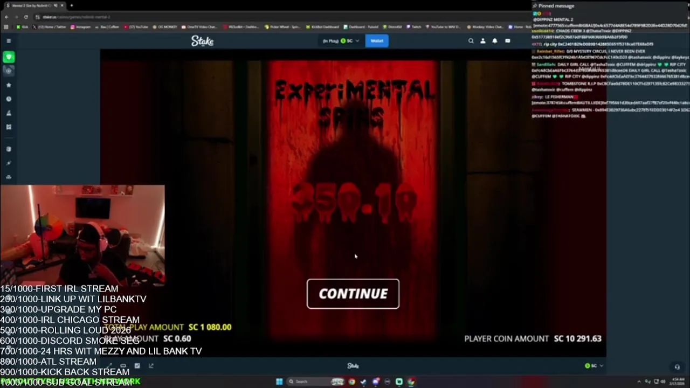Expand the SC currency balance dropdown
Screen dimensions: 690x388
[341, 41]
